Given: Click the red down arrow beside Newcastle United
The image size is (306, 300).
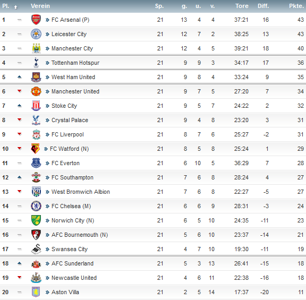Looking at the screenshot, I should pos(19,277).
